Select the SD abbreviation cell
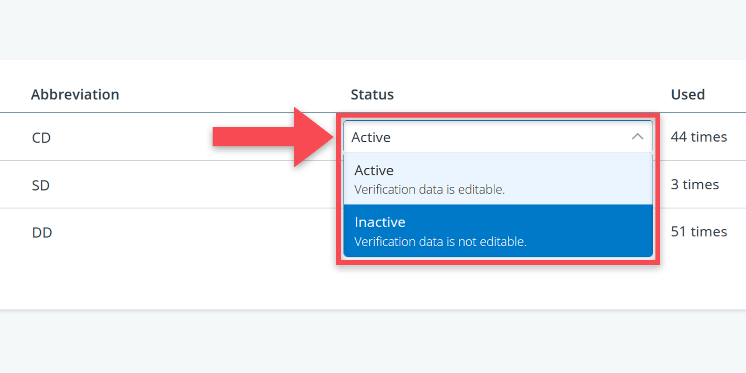746x373 pixels. pos(41,186)
